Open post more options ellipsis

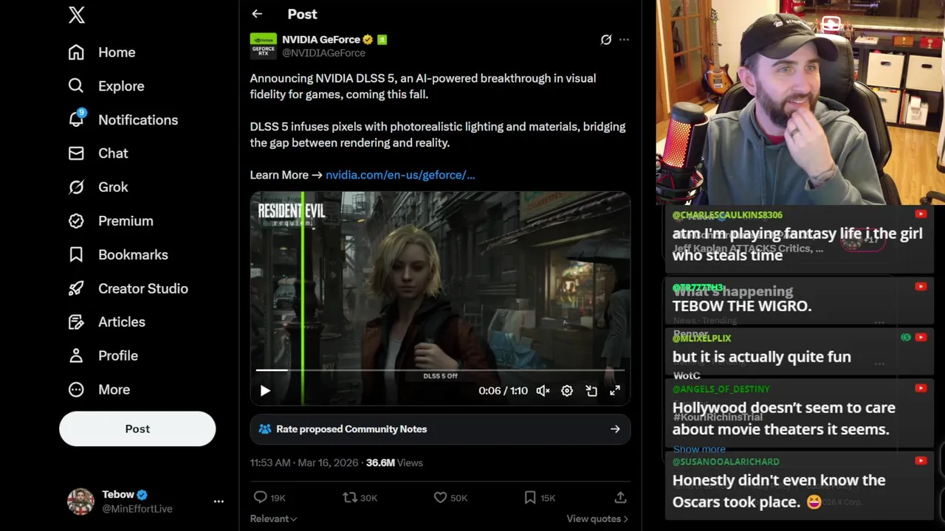624,40
